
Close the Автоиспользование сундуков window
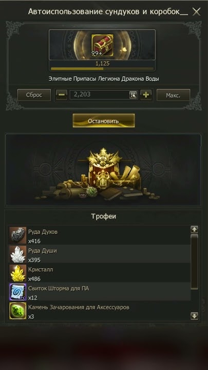[x=196, y=11]
